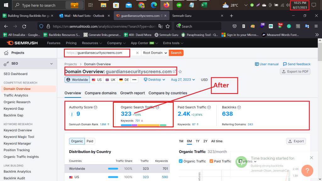Open Excel from the taskbar
Image resolution: width=322 pixels, height=181 pixels.
[x=204, y=5]
